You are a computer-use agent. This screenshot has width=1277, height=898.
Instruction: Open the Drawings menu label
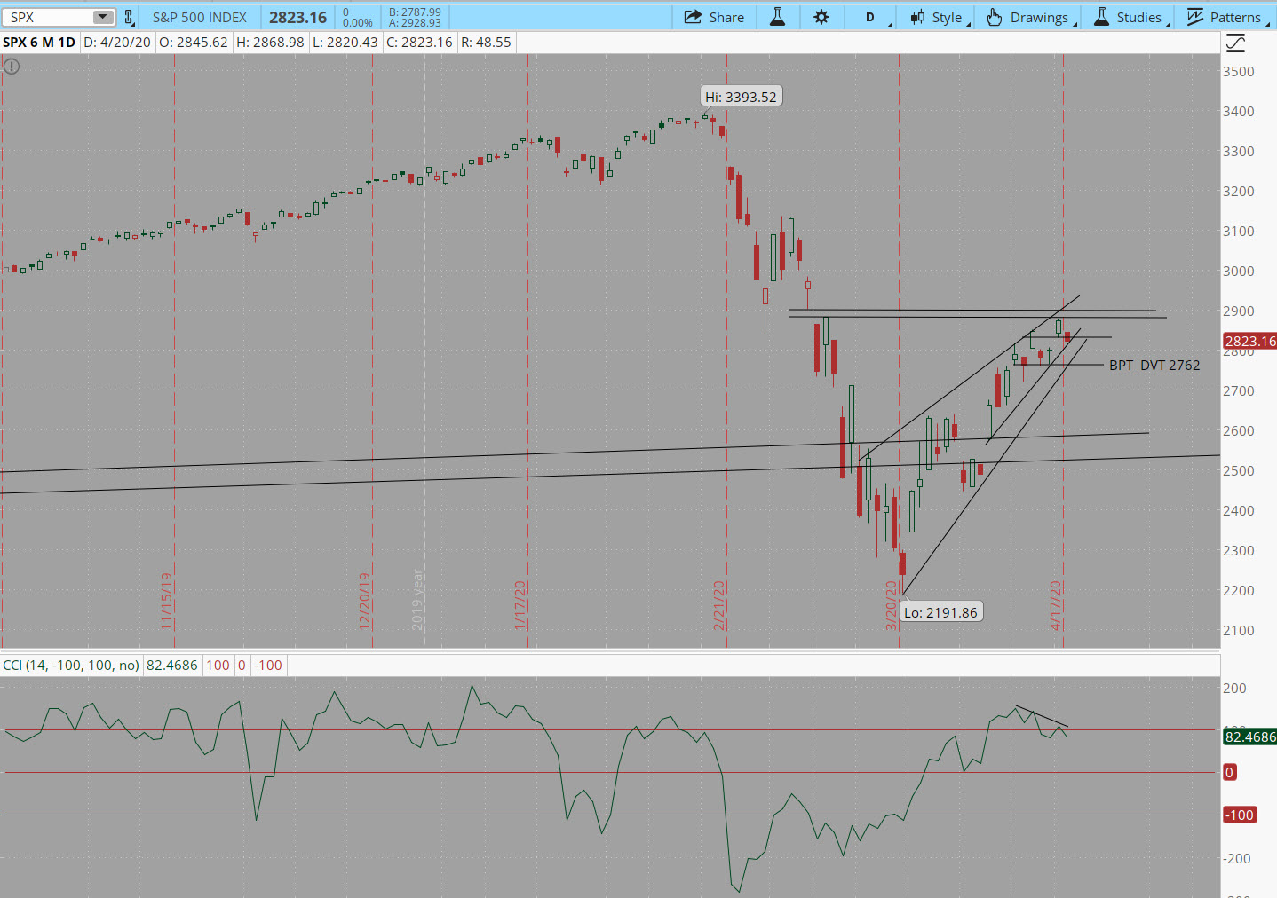[1039, 17]
